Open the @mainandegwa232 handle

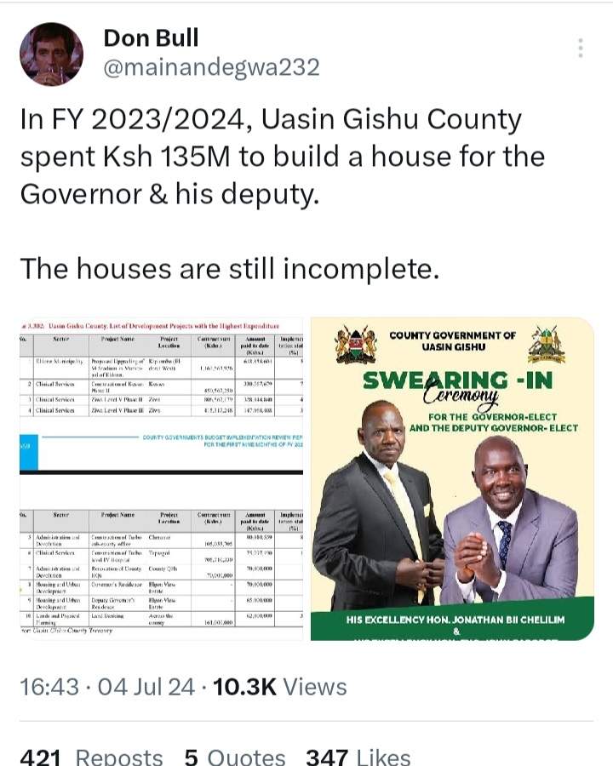click(x=212, y=67)
